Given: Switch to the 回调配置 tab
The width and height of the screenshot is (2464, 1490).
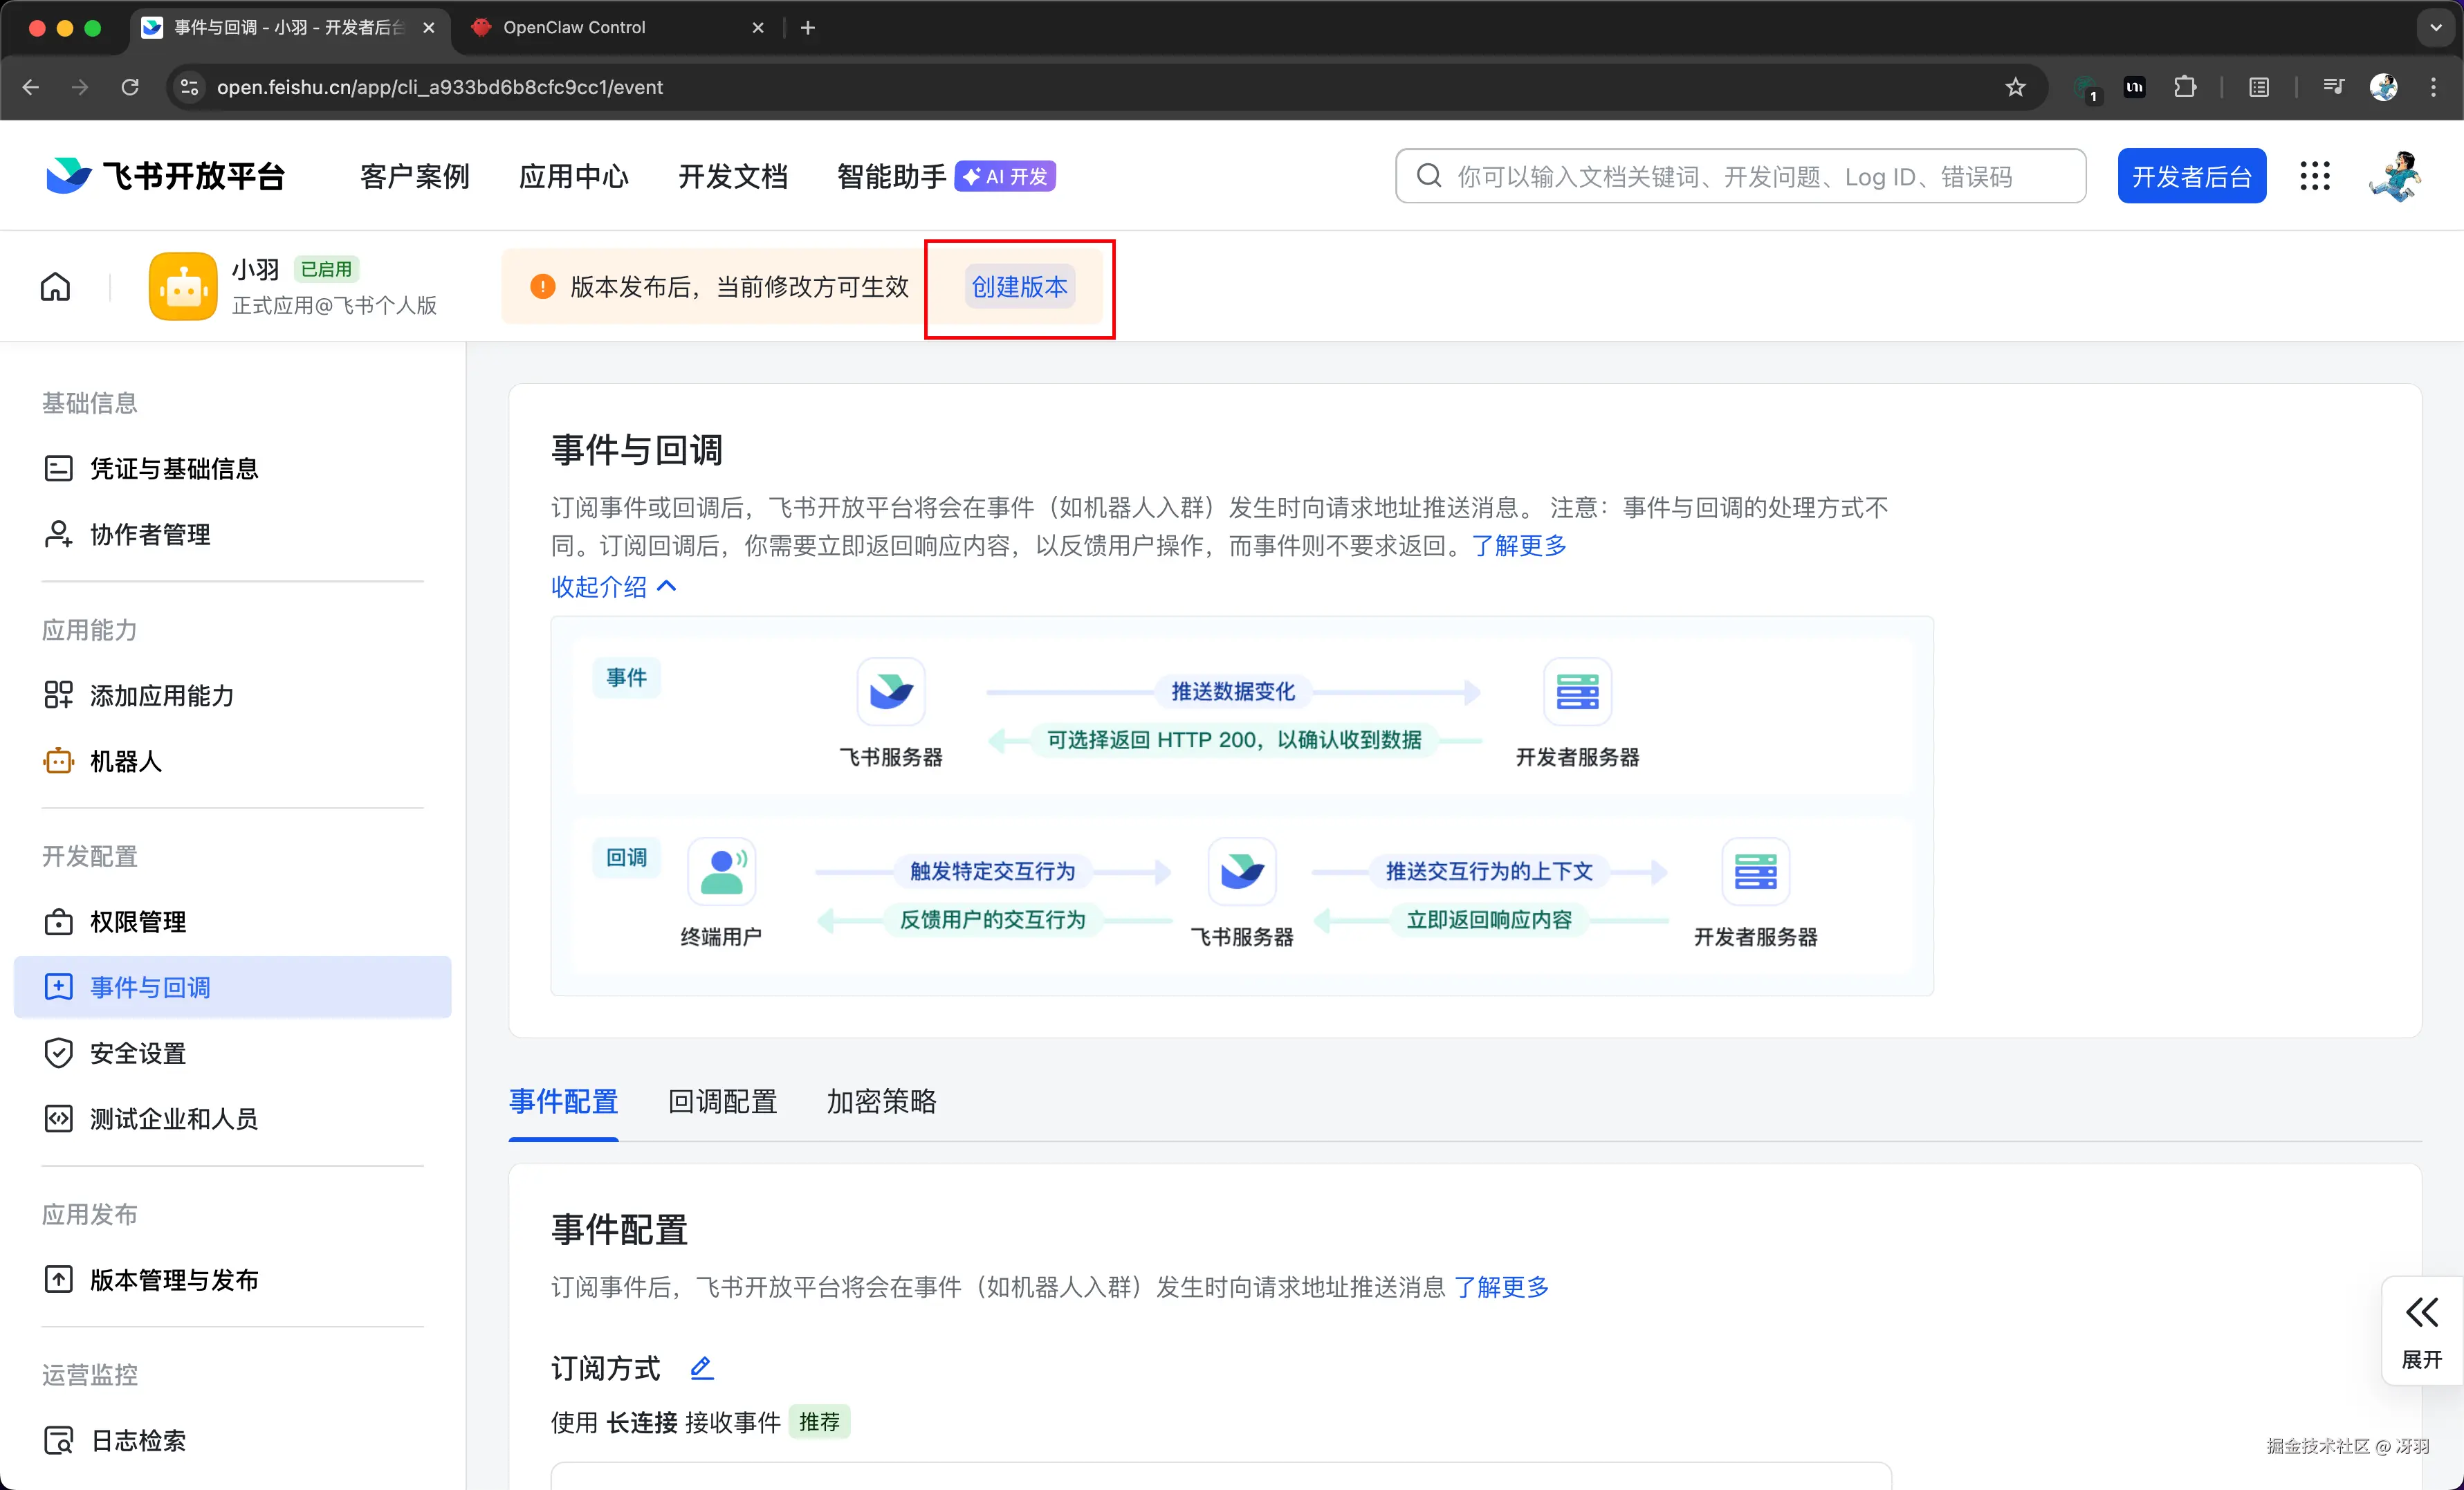Looking at the screenshot, I should (x=722, y=1101).
